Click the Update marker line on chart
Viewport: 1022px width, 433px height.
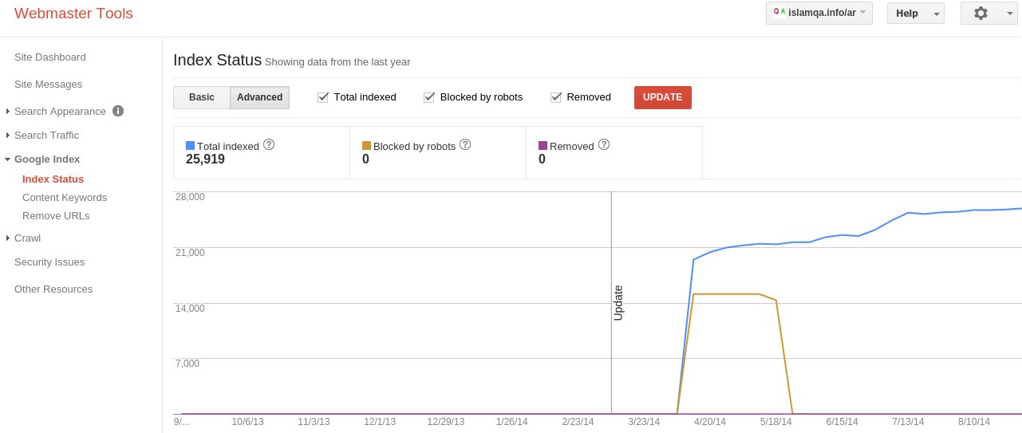click(x=612, y=303)
